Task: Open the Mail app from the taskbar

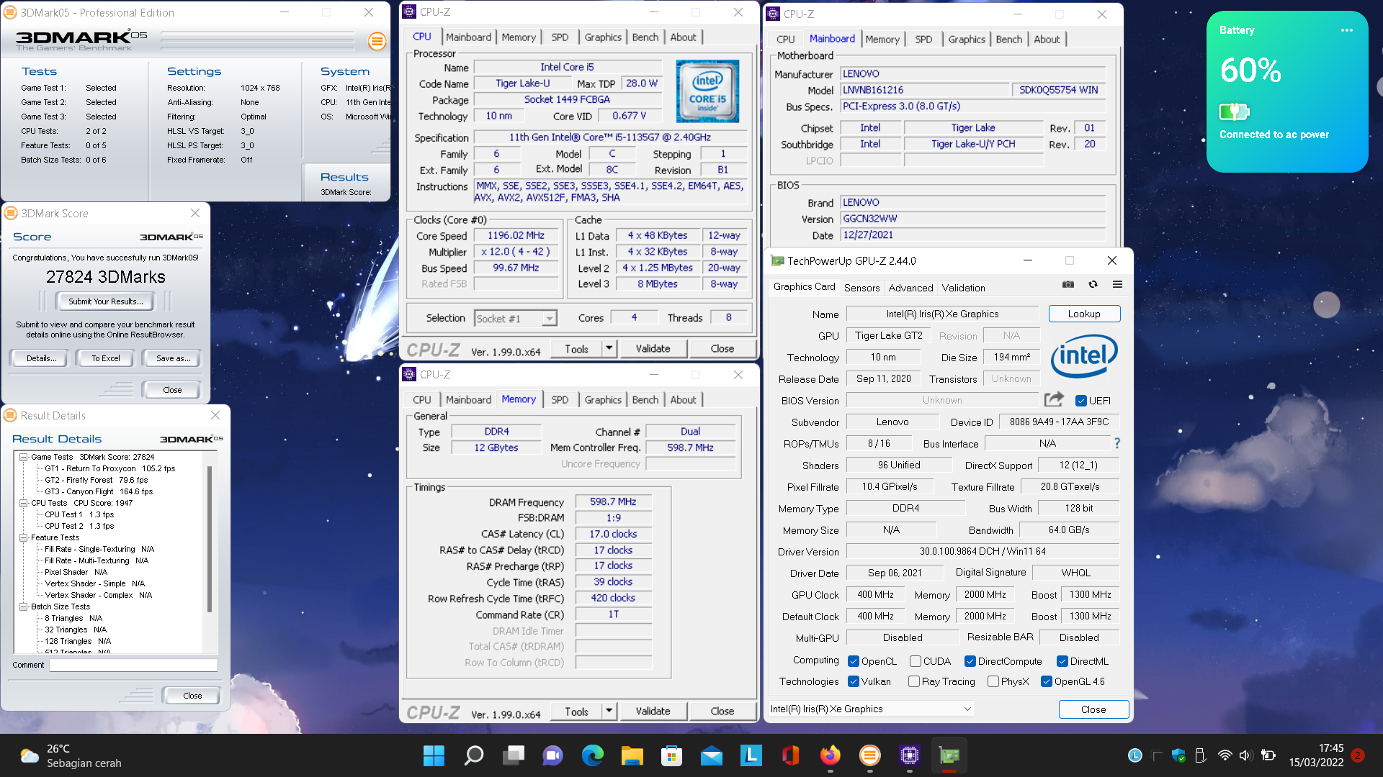Action: click(711, 755)
